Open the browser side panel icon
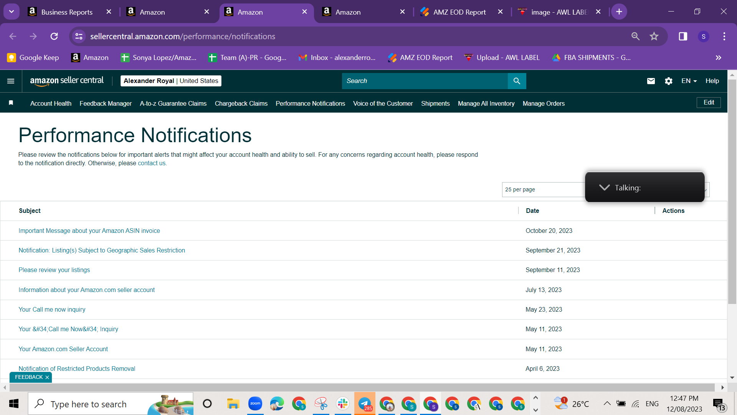The width and height of the screenshot is (737, 415). click(x=683, y=37)
